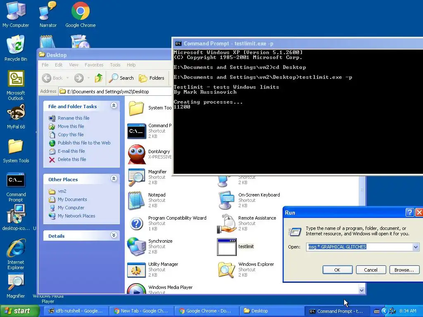Open Help menu in Desktop window
This screenshot has height=317, width=423.
coord(131,65)
